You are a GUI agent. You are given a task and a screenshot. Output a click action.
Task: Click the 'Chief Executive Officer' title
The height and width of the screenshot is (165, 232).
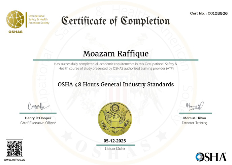click(38, 123)
